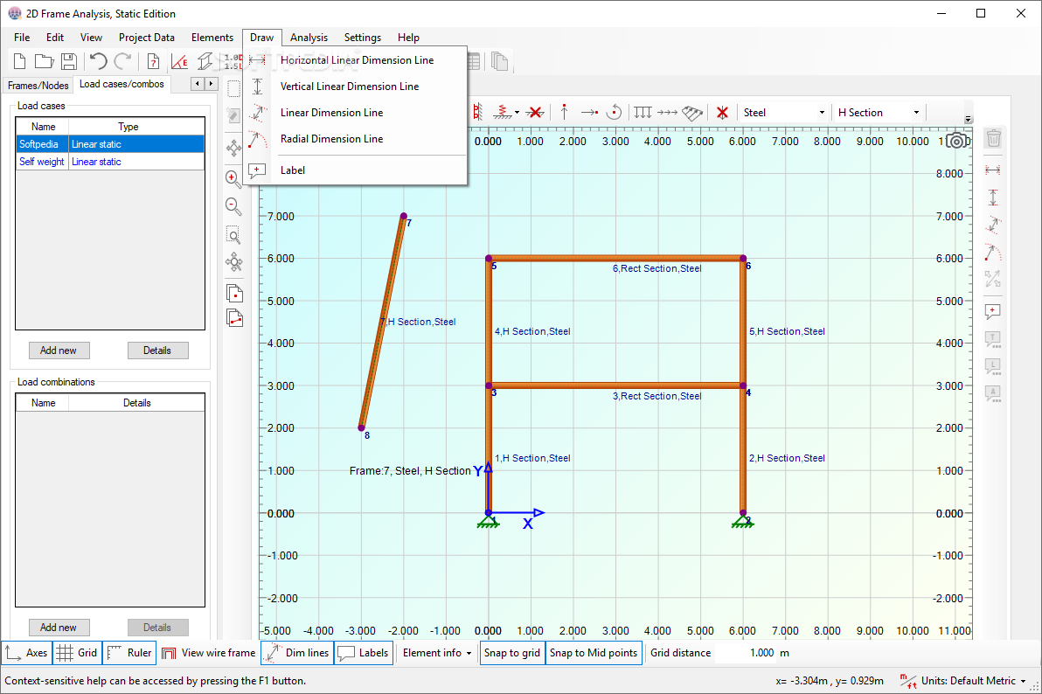1042x694 pixels.
Task: Click Add new under Load combinations
Action: point(59,628)
